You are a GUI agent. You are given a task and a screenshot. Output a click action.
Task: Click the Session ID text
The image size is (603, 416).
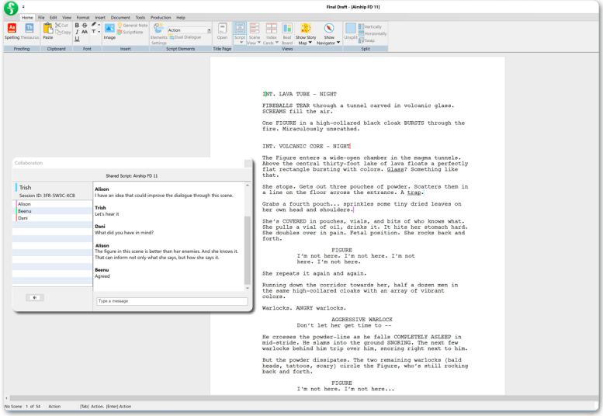[x=47, y=196]
